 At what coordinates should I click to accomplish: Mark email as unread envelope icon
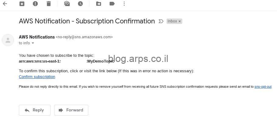[67, 4]
